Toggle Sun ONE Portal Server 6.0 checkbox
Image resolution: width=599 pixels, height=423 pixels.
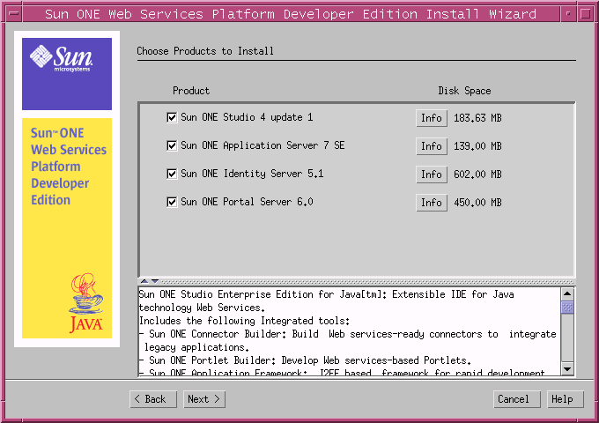pos(172,202)
